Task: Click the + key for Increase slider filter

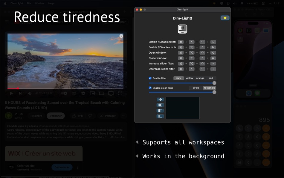Action: (213, 64)
